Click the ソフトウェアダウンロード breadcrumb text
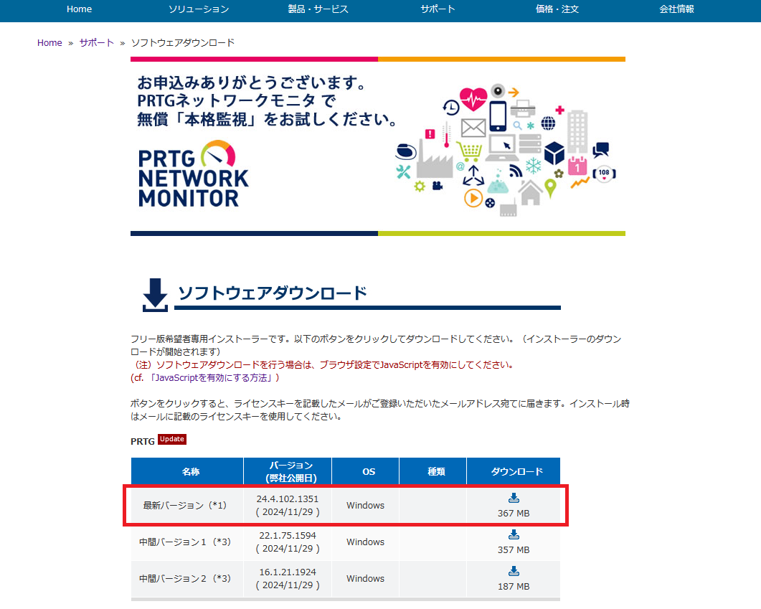The width and height of the screenshot is (761, 609). tap(183, 43)
